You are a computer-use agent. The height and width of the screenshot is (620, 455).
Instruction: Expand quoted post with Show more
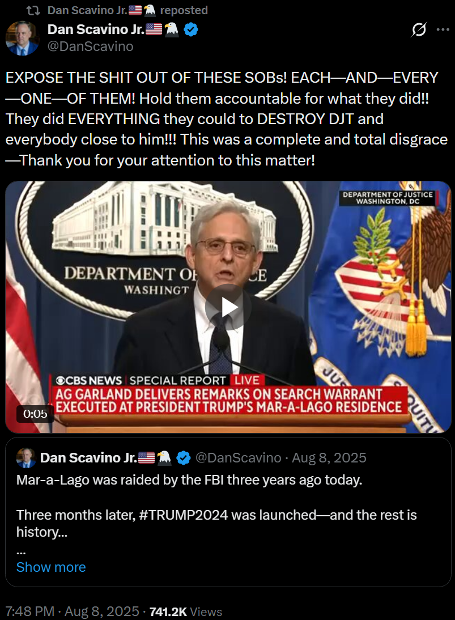[51, 567]
